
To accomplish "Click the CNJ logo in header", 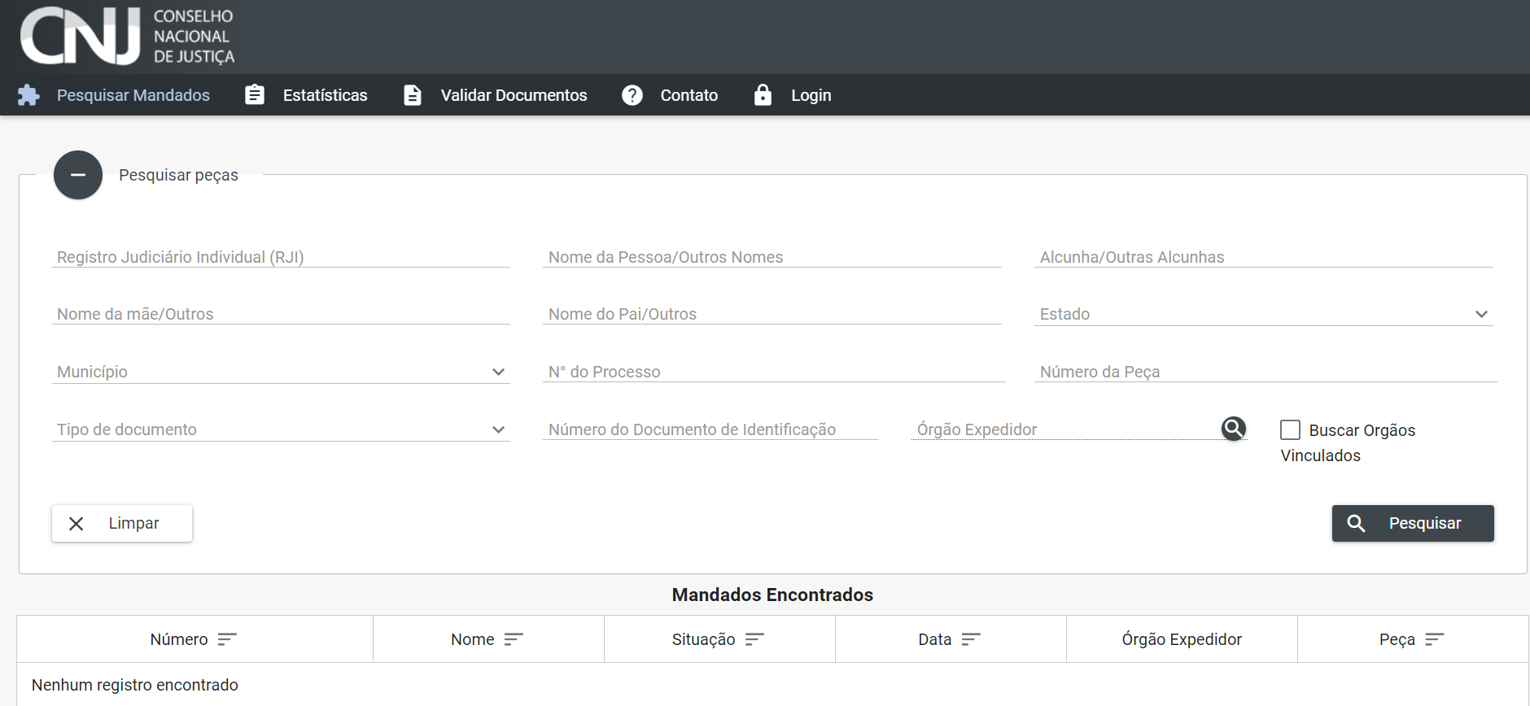I will coord(127,37).
